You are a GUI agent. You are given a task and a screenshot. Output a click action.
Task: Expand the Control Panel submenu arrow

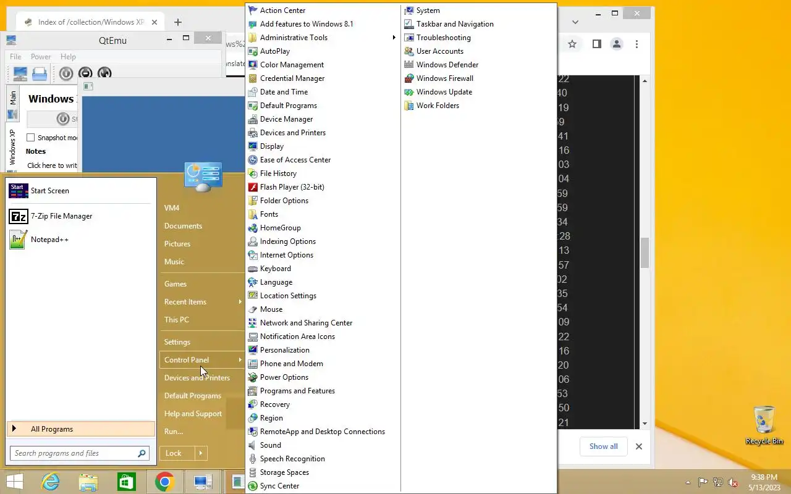point(240,360)
